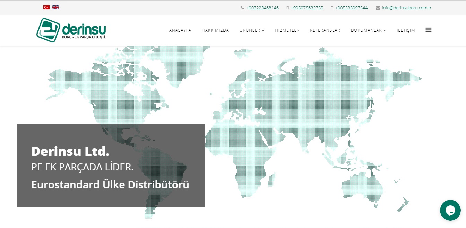Image resolution: width=466 pixels, height=228 pixels.
Task: Expand the ÜRÜNLER dropdown menu
Action: click(252, 30)
